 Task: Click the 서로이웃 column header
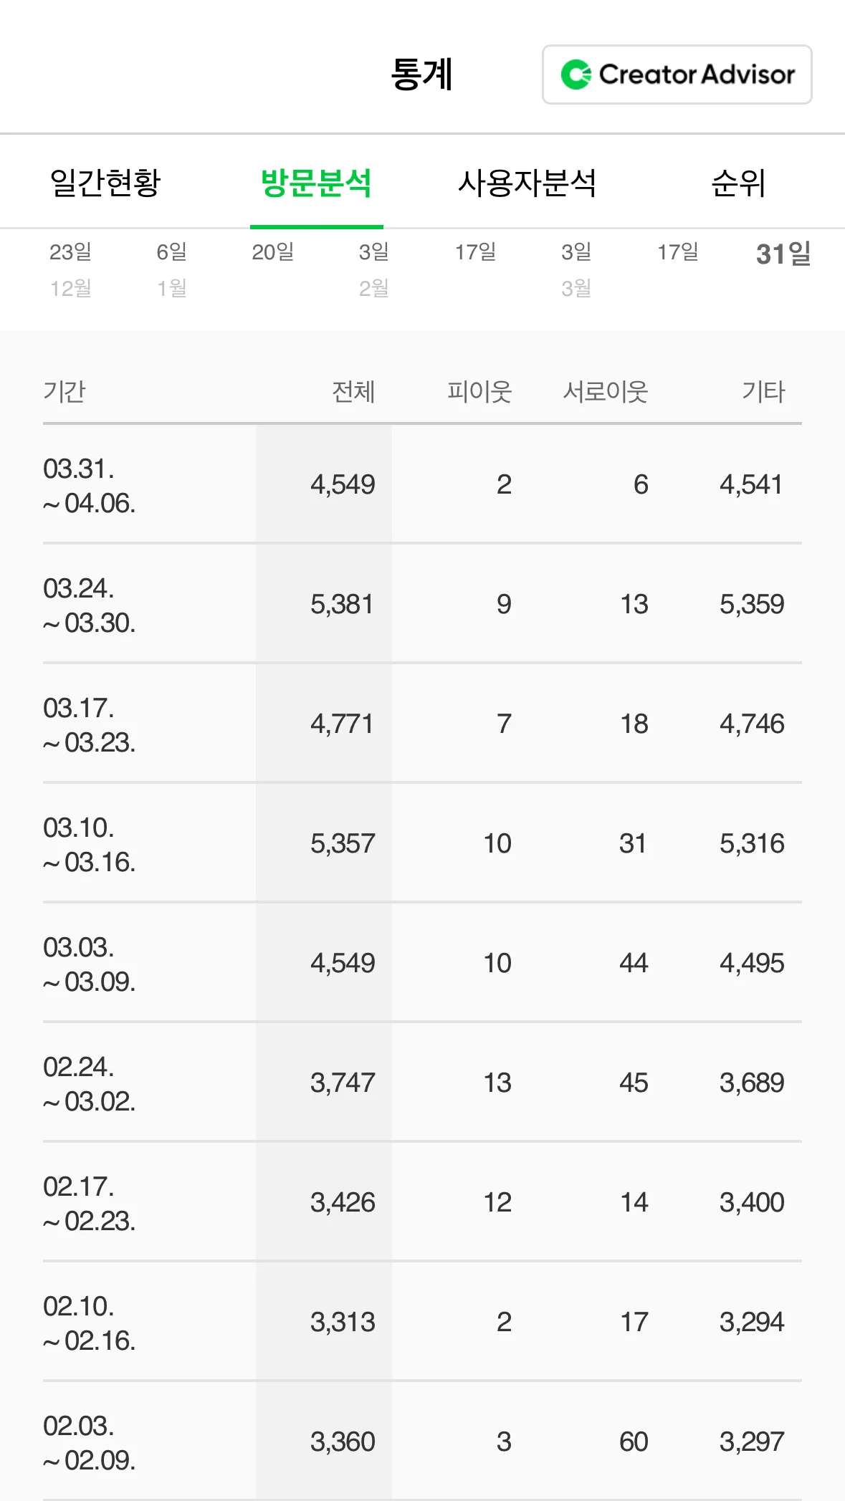(605, 392)
